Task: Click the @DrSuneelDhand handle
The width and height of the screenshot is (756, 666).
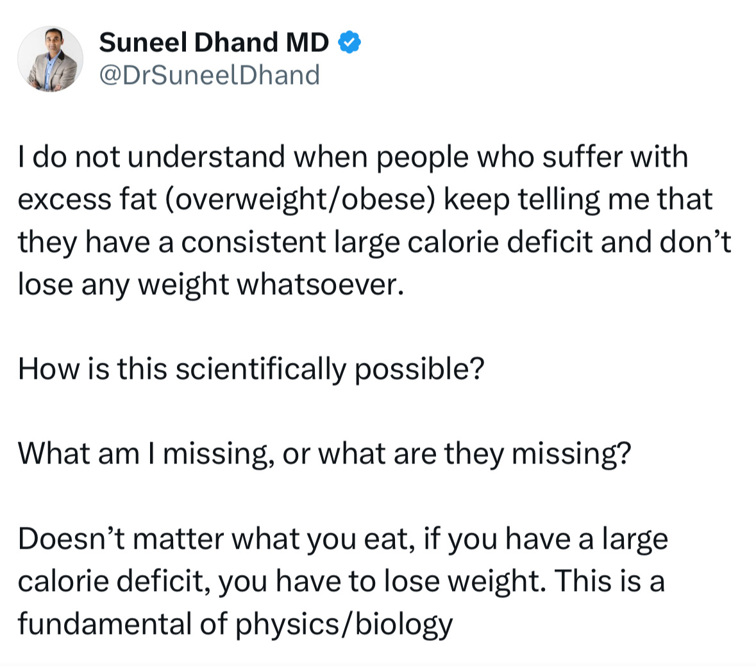Action: (x=209, y=75)
